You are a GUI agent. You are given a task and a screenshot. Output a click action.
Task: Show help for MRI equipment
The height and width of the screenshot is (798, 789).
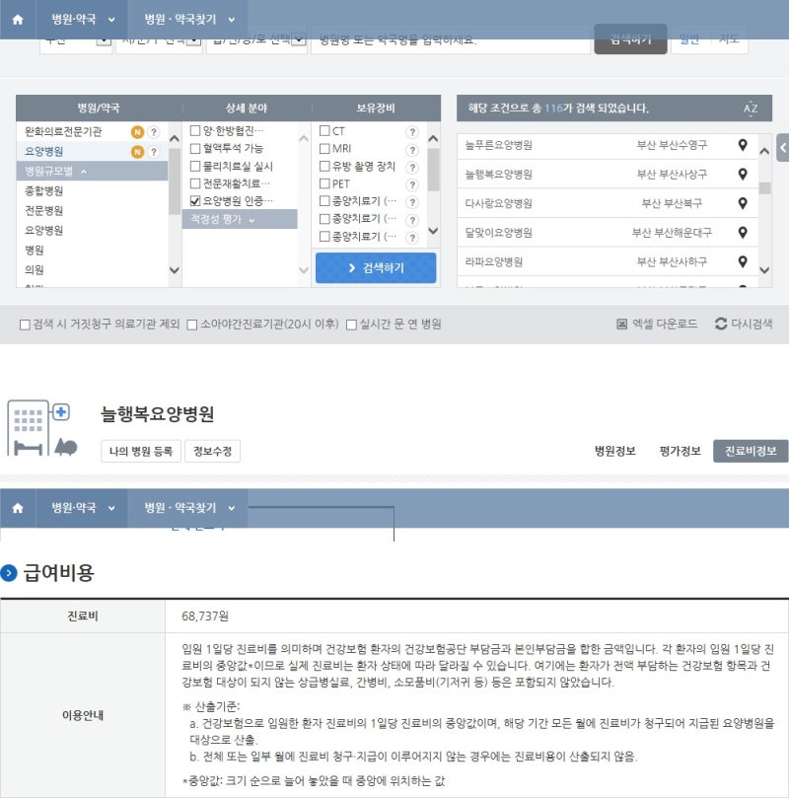pyautogui.click(x=412, y=150)
